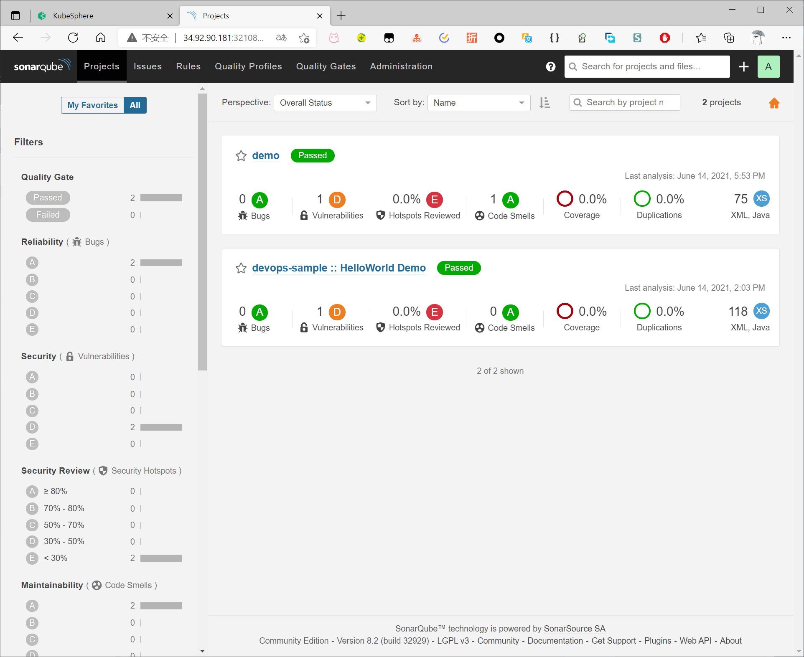Star the devops-sample HelloWorld Demo project
The width and height of the screenshot is (804, 657).
click(x=241, y=268)
